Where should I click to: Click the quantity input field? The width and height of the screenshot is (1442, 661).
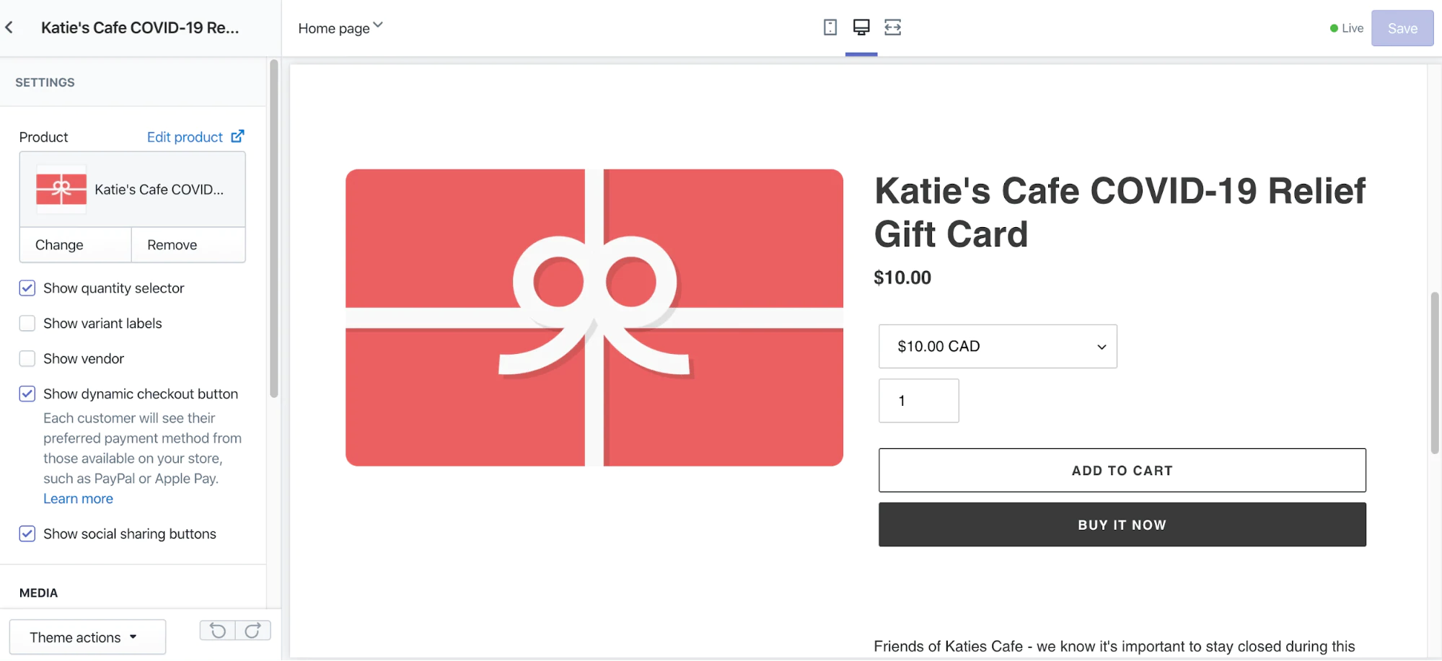click(918, 401)
